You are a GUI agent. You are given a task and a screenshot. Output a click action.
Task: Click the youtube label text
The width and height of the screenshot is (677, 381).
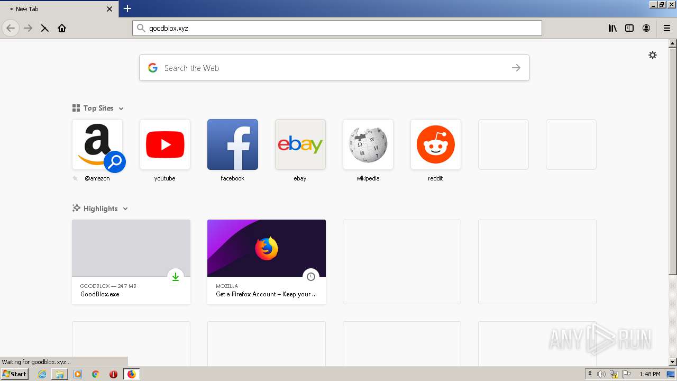click(x=164, y=178)
